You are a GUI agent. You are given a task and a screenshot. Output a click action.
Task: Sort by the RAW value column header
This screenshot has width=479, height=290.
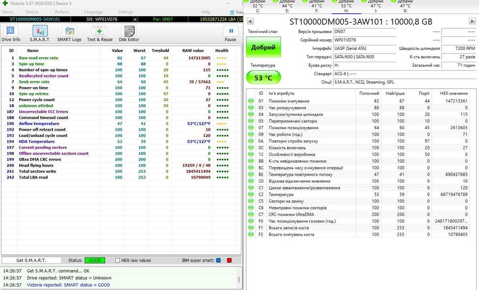[193, 51]
